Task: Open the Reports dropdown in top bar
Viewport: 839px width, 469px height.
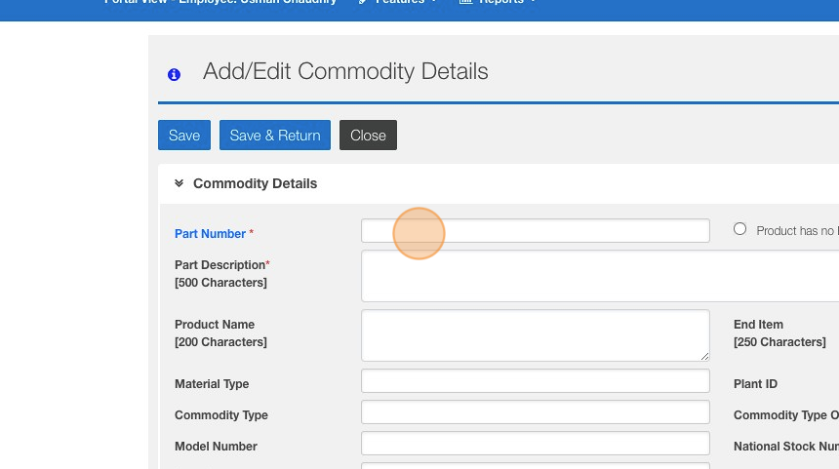Action: click(498, 3)
